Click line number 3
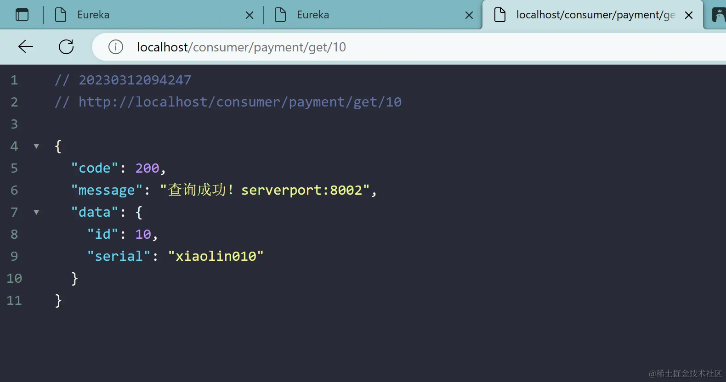Viewport: 726px width, 382px height. (14, 124)
